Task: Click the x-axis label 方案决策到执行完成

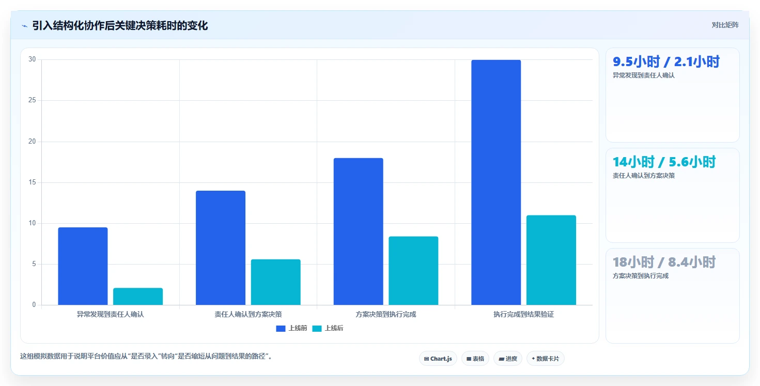Action: [386, 314]
